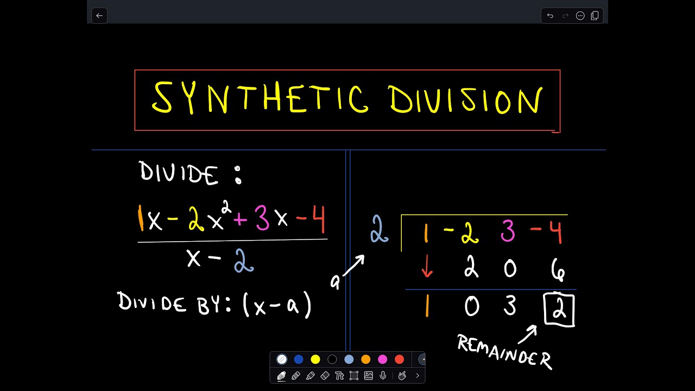This screenshot has width=695, height=391.
Task: Open the more options ellipsis menu
Action: (x=580, y=16)
